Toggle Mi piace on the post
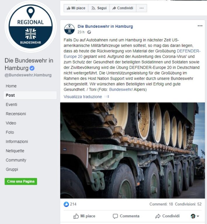Viewport: 207px width, 224px height. (x=84, y=216)
